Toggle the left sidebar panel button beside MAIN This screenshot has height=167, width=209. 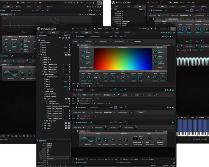(x=95, y=29)
